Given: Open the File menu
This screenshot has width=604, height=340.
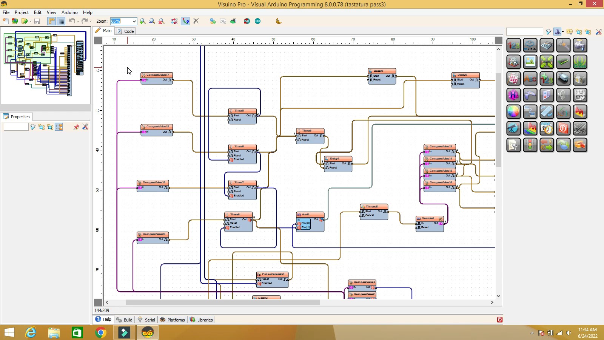Looking at the screenshot, I should tap(6, 12).
